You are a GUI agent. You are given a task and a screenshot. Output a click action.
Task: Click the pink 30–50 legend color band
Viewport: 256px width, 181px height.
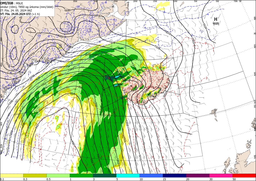(221, 176)
